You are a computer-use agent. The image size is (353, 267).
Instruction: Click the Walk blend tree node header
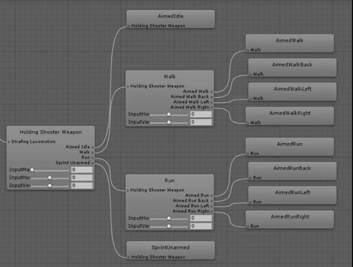[x=169, y=77]
